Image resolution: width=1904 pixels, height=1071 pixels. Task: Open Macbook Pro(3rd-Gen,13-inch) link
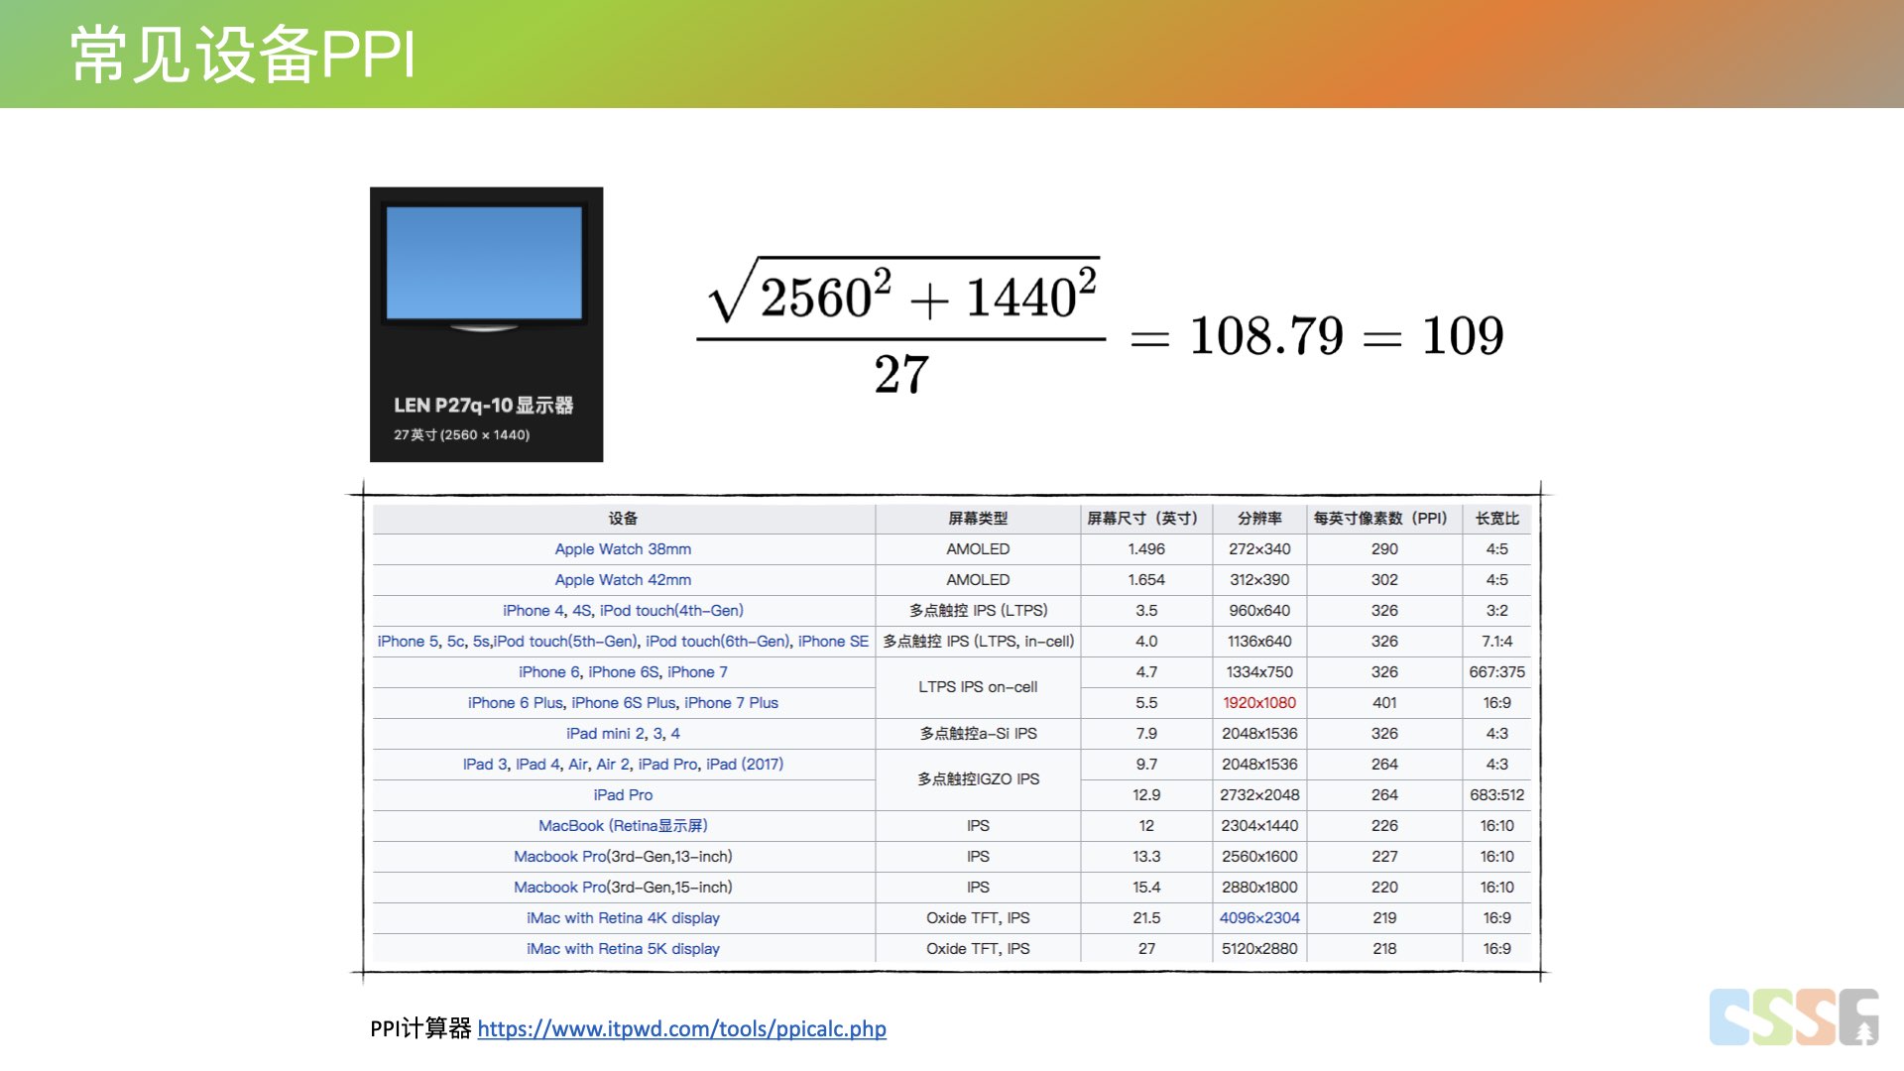tap(623, 857)
